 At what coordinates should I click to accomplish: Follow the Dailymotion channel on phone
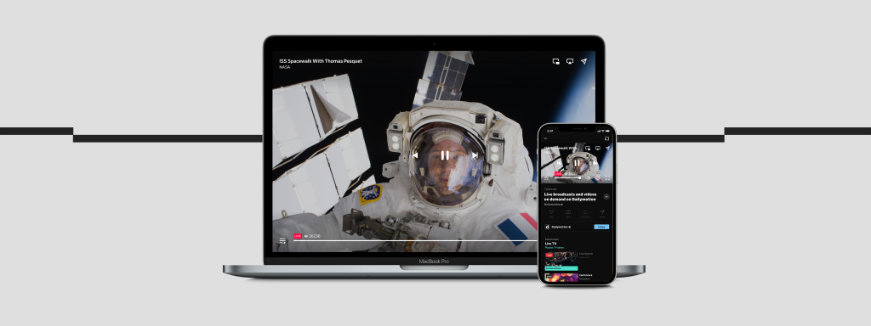[601, 227]
